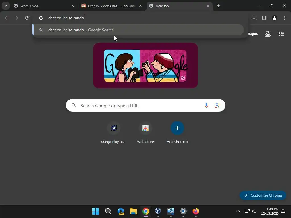
Task: Click the Customize Chrome button
Action: click(x=263, y=195)
